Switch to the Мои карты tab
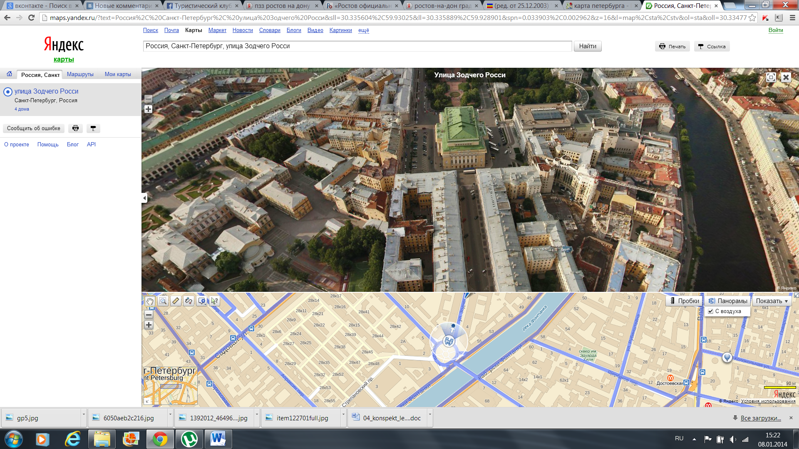The height and width of the screenshot is (449, 799). pos(118,74)
